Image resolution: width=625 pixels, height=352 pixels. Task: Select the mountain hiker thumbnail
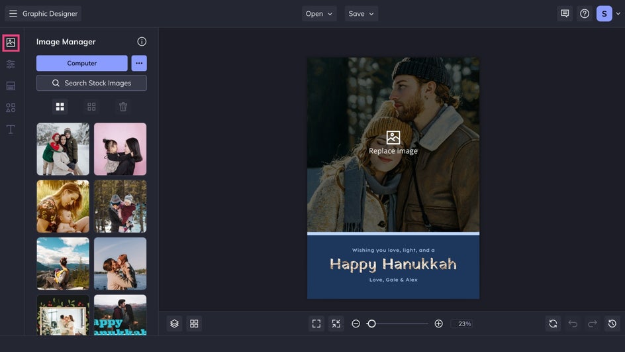tap(63, 264)
